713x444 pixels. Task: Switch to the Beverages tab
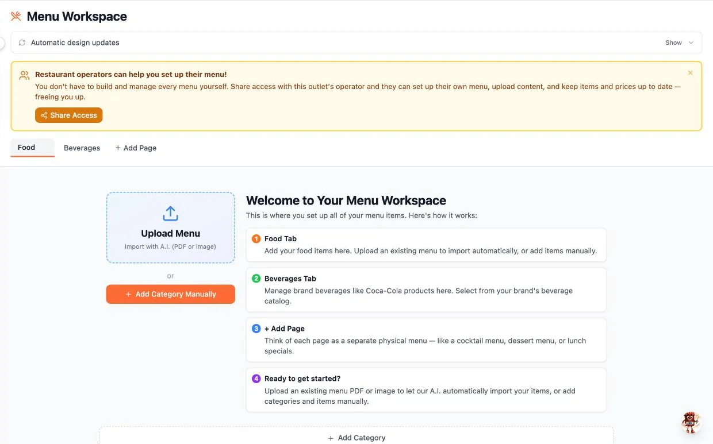tap(82, 148)
